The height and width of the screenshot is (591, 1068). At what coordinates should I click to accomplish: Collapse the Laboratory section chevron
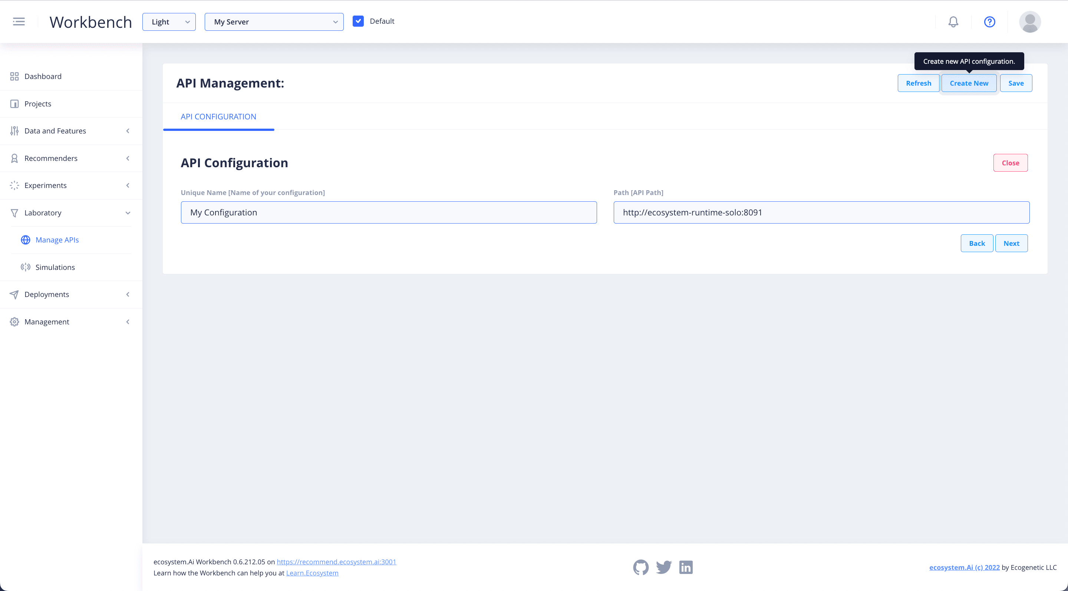point(128,212)
